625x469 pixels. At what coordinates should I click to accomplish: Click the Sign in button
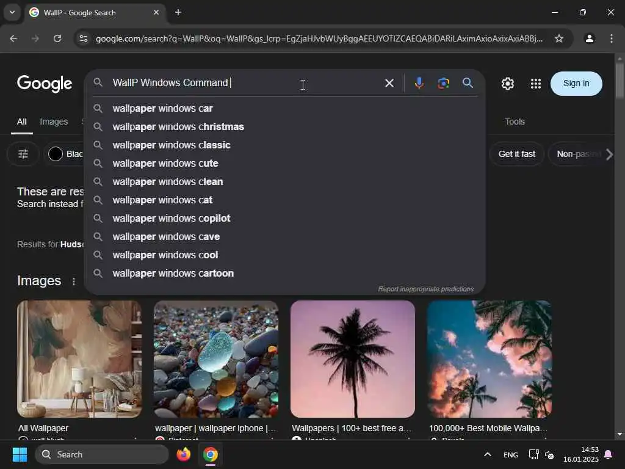coord(576,83)
